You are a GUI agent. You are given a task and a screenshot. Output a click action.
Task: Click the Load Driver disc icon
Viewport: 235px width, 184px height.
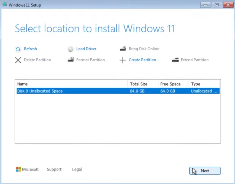click(71, 49)
